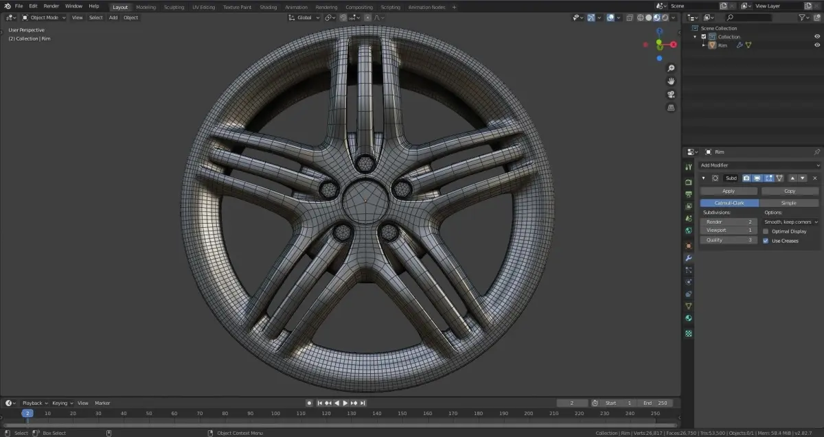Click the Apply modifier button
This screenshot has height=437, width=824.
coord(729,191)
